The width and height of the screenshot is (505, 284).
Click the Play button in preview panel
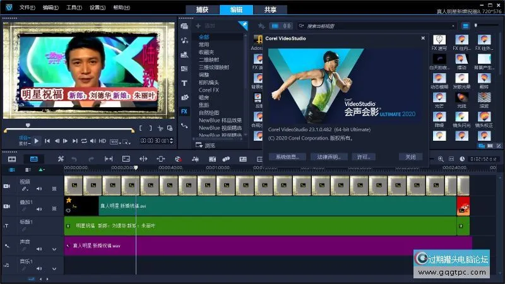[x=37, y=141]
